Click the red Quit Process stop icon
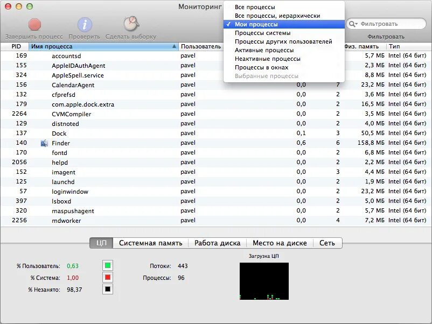The height and width of the screenshot is (324, 432). point(34,25)
